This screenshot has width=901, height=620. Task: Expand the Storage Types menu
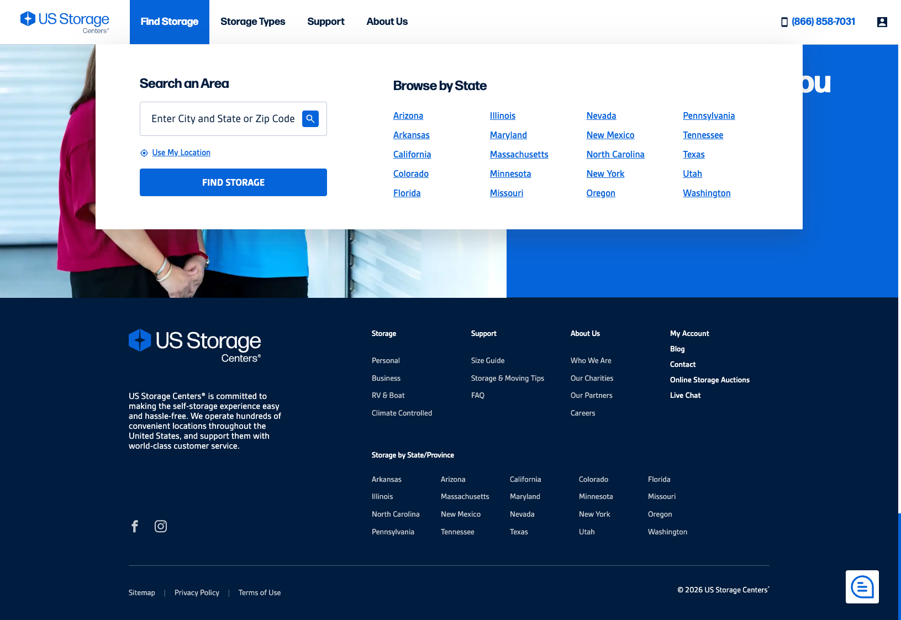[x=252, y=22]
